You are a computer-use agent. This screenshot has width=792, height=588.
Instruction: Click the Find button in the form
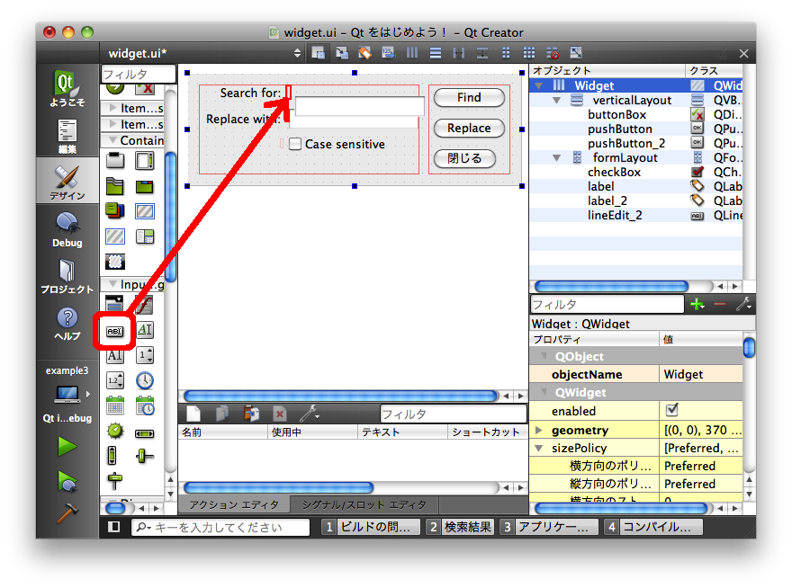[469, 97]
